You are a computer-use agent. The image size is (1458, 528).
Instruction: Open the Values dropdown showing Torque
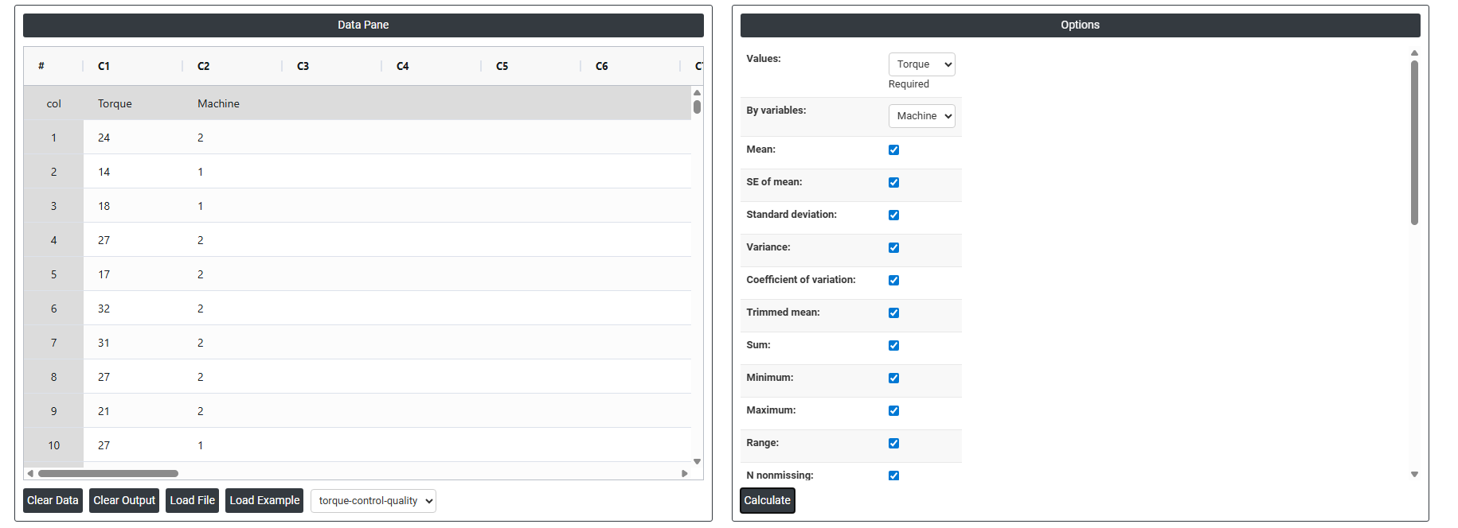pos(921,64)
